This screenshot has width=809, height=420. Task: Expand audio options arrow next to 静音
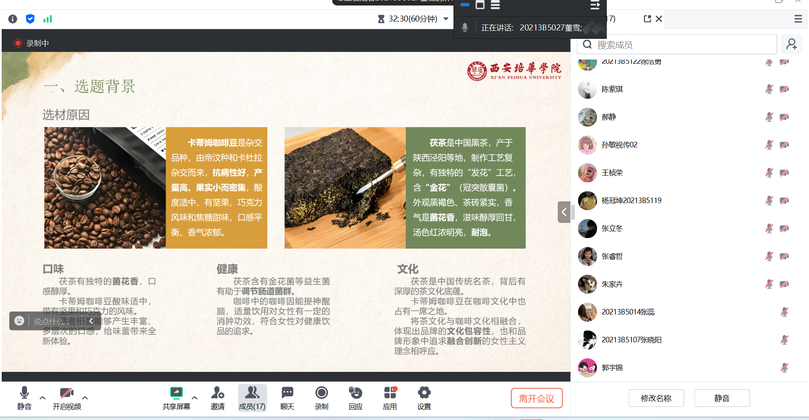pyautogui.click(x=43, y=398)
